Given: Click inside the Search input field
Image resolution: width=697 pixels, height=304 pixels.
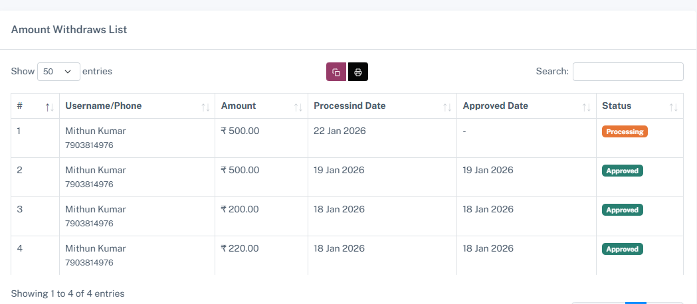Looking at the screenshot, I should click(628, 72).
